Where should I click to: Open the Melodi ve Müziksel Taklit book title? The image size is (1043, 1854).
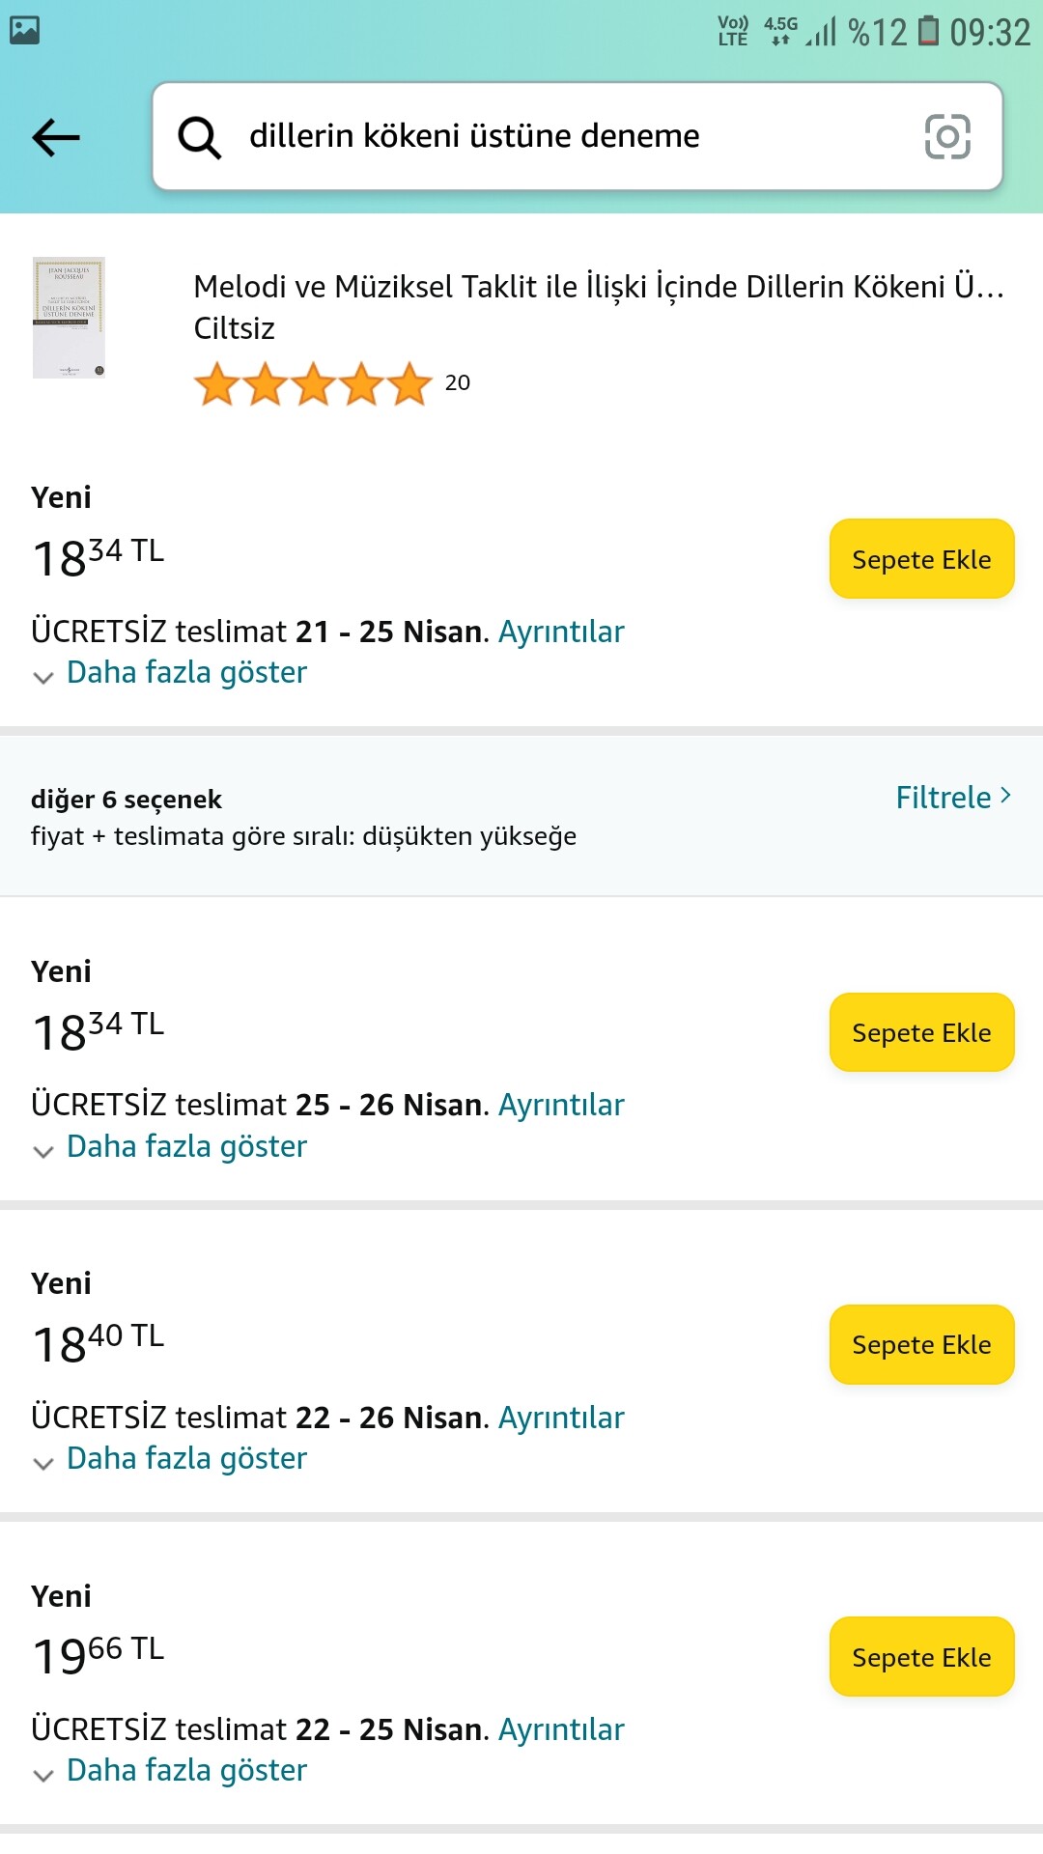click(599, 288)
